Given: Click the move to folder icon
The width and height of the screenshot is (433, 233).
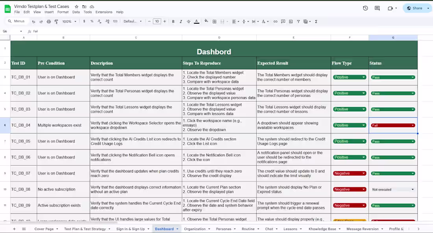Looking at the screenshot, I should coord(84,7).
